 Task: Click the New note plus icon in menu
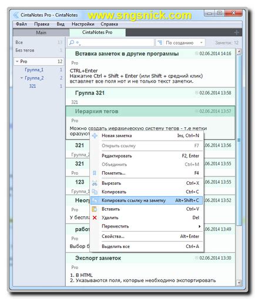(95, 135)
